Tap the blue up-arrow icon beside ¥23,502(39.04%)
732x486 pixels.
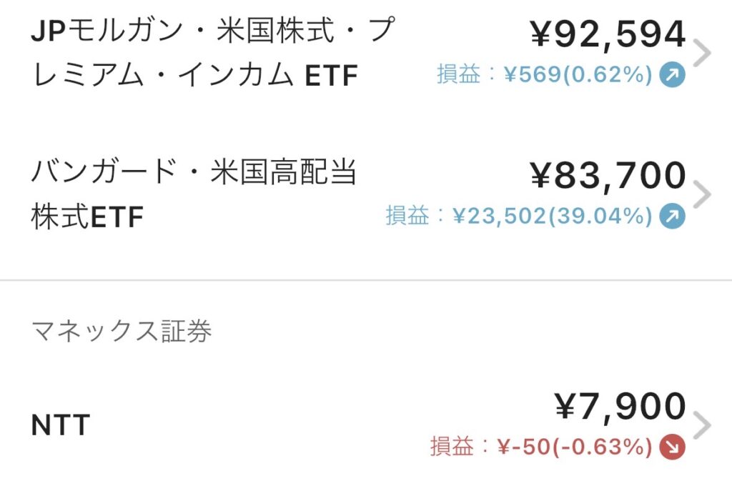(672, 216)
